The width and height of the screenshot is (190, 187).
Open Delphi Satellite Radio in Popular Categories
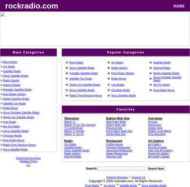166,73
